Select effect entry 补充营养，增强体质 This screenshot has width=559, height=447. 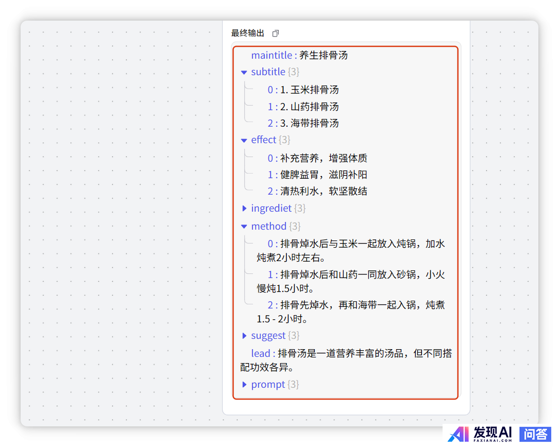tap(324, 158)
